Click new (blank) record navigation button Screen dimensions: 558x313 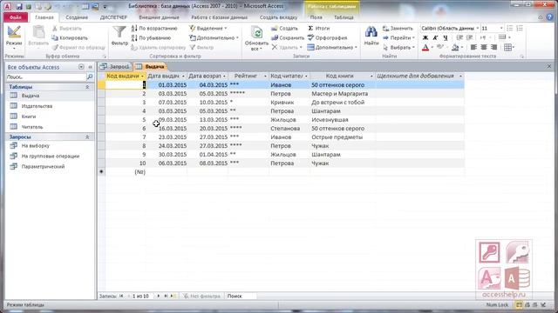pos(174,296)
